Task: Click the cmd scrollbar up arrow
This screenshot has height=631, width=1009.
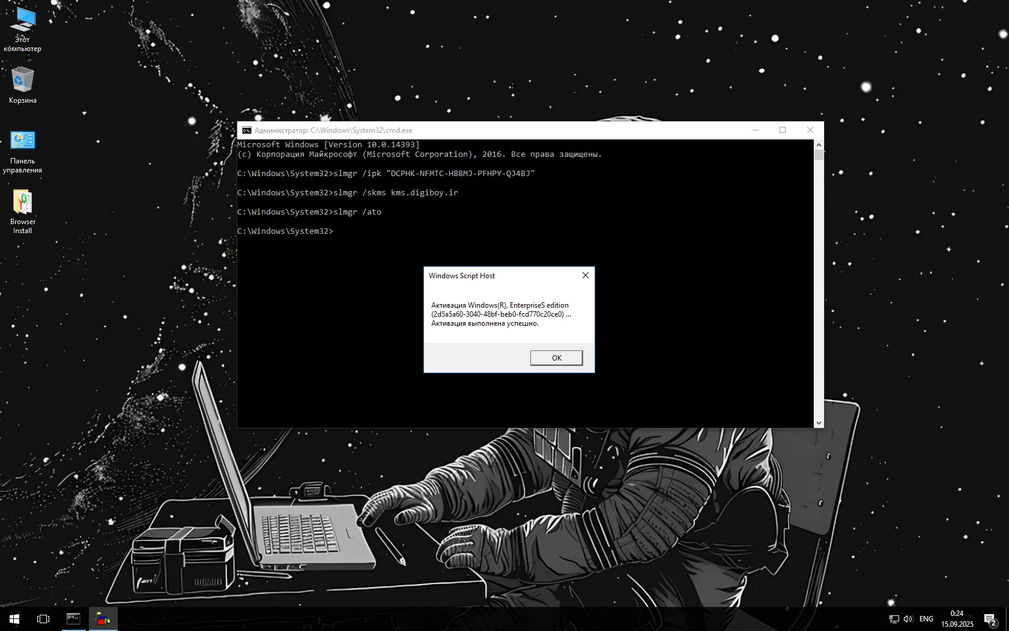Action: pyautogui.click(x=819, y=145)
